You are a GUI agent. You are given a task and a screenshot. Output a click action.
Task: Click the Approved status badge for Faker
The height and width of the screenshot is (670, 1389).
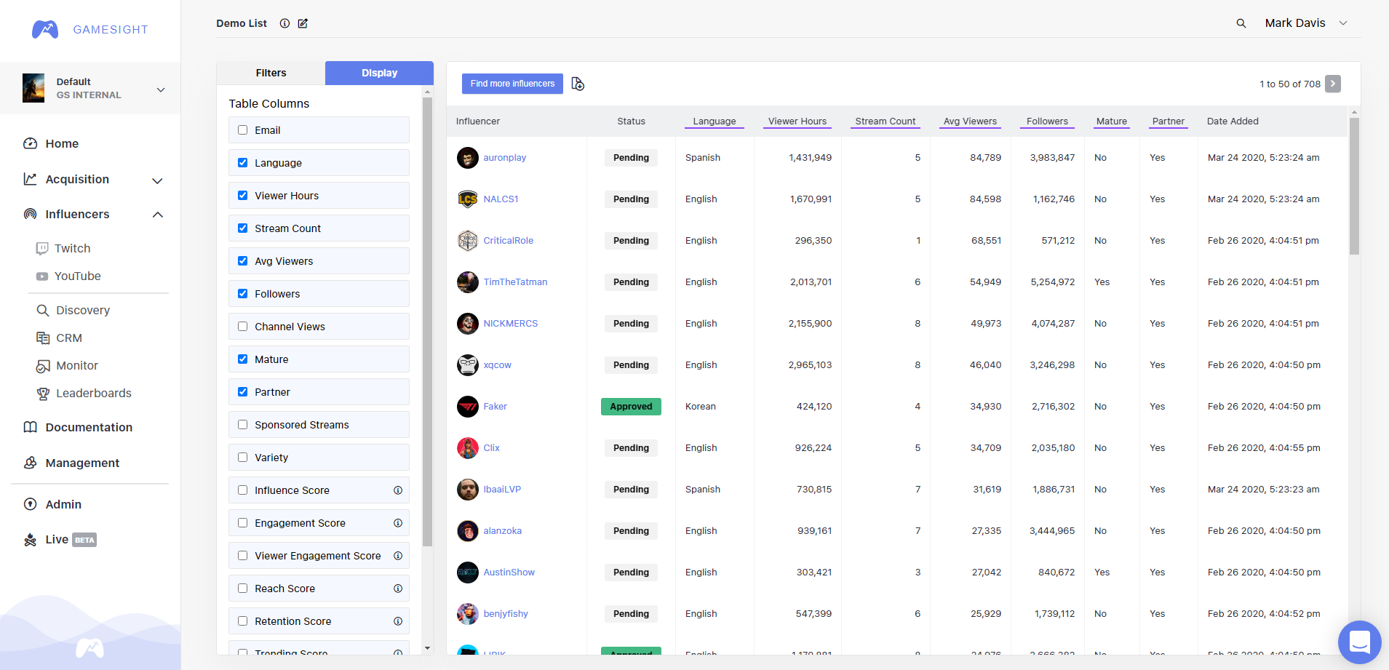tap(631, 407)
